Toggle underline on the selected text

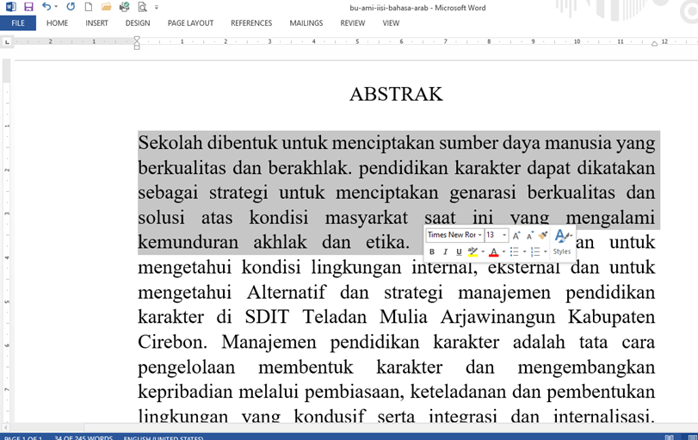(459, 252)
